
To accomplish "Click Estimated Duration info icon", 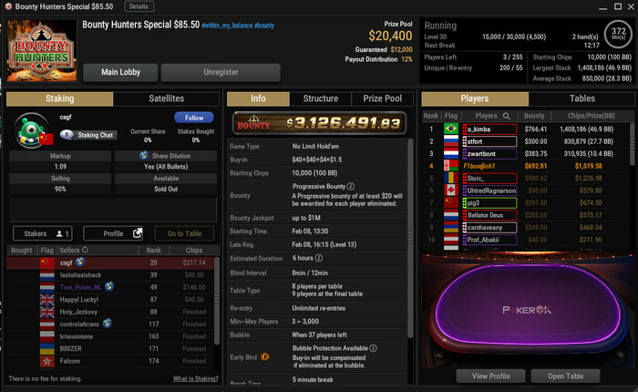I will (319, 258).
